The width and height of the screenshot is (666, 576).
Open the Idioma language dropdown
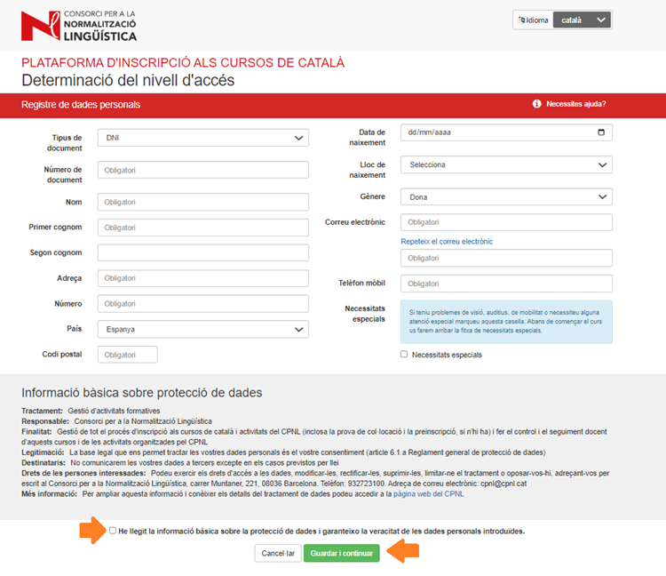click(x=583, y=20)
